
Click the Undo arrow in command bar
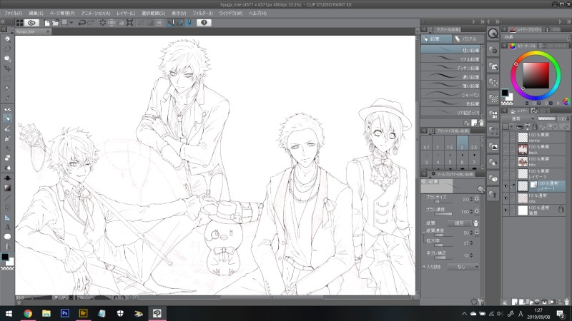point(82,23)
